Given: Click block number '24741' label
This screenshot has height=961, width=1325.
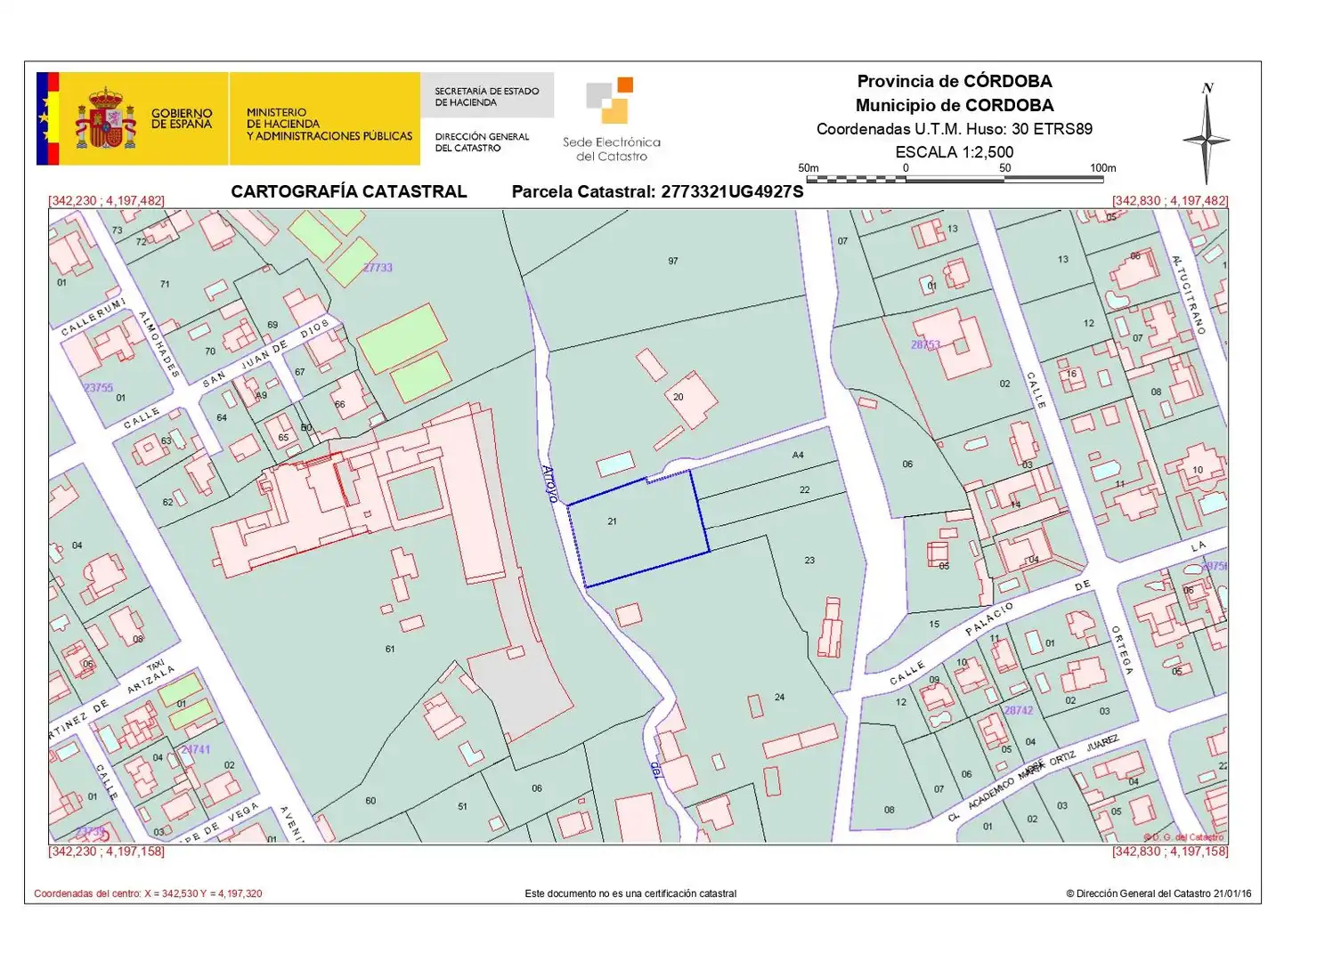Looking at the screenshot, I should [196, 749].
